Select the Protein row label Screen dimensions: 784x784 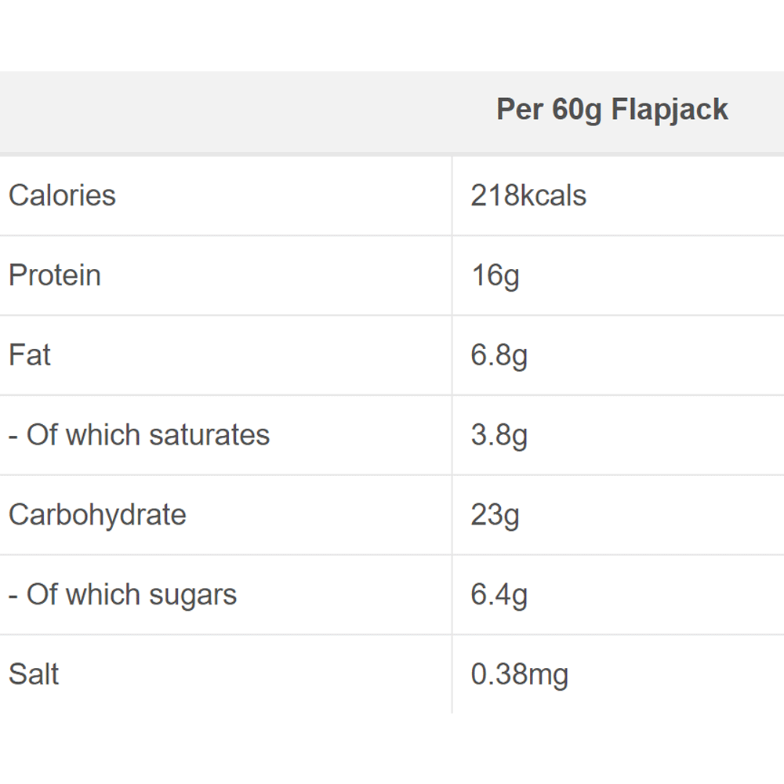click(x=55, y=275)
